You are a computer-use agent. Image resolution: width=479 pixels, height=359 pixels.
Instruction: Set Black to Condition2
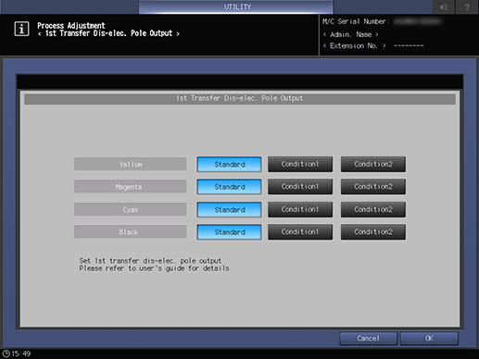[x=373, y=232]
